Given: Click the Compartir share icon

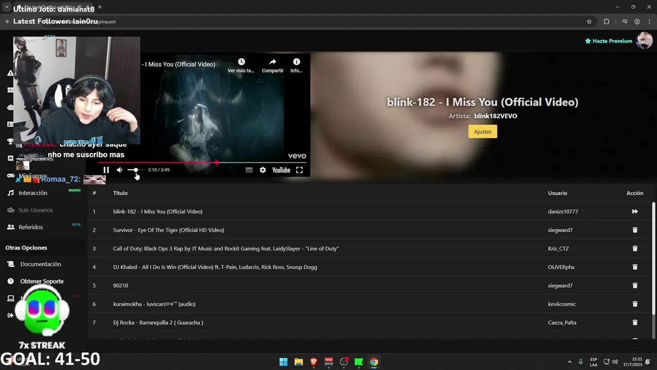Looking at the screenshot, I should pyautogui.click(x=273, y=62).
